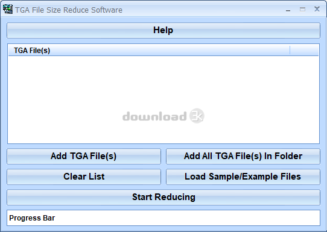The width and height of the screenshot is (327, 232).
Task: Click the application icon in title bar
Action: tap(8, 9)
